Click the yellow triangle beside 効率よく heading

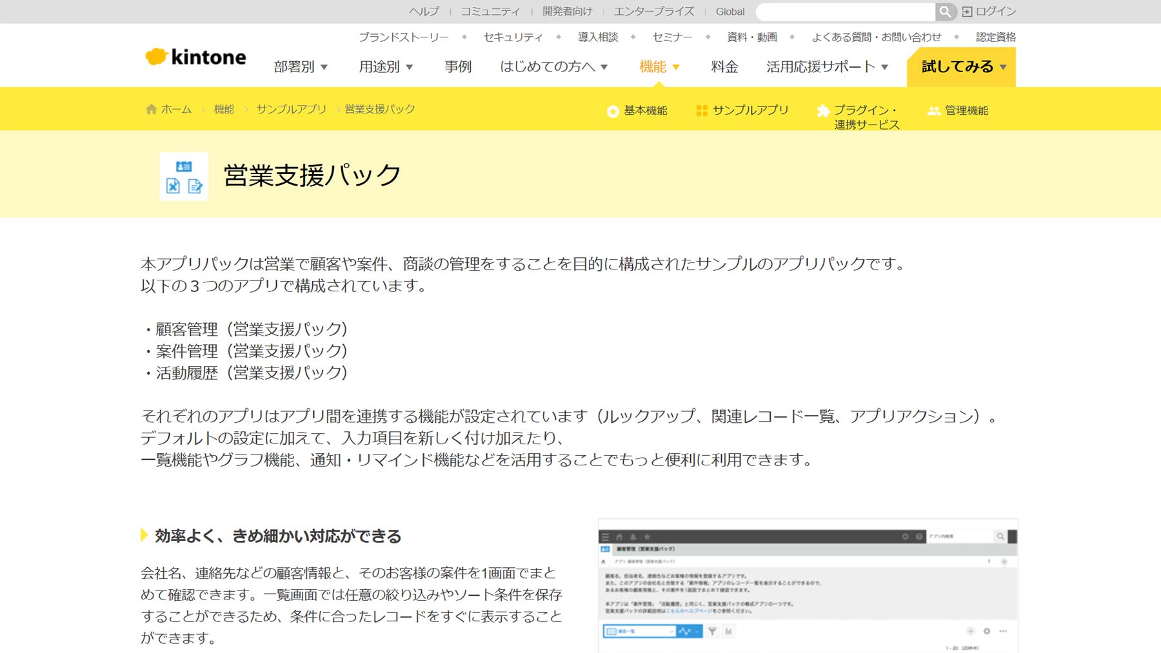click(x=144, y=535)
